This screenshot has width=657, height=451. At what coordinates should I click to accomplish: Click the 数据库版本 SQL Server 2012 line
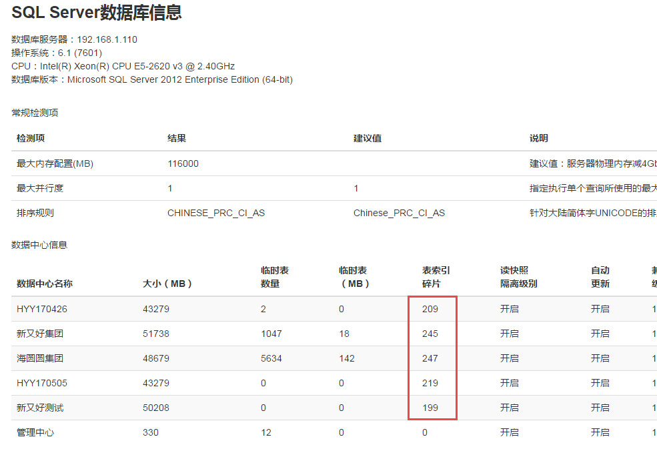tap(152, 79)
